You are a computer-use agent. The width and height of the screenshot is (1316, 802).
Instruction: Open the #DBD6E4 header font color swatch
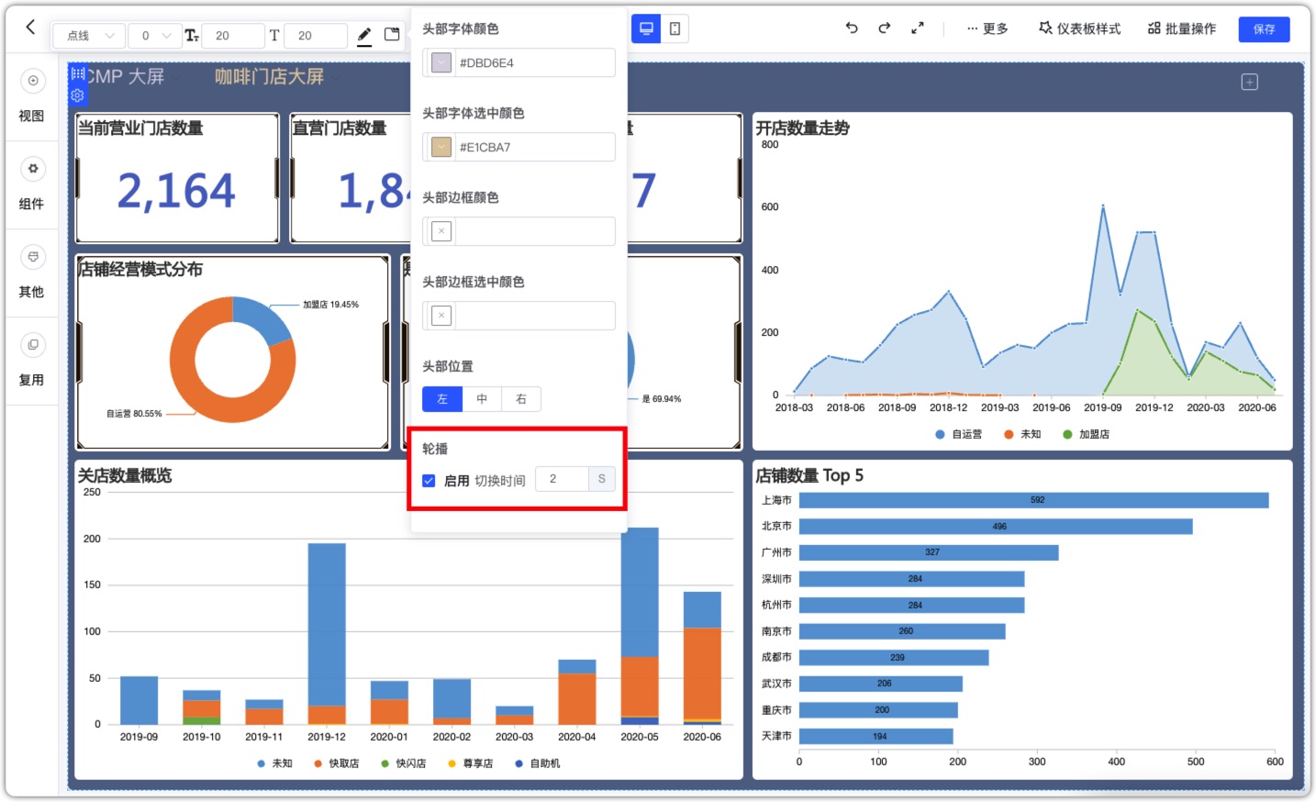[441, 62]
